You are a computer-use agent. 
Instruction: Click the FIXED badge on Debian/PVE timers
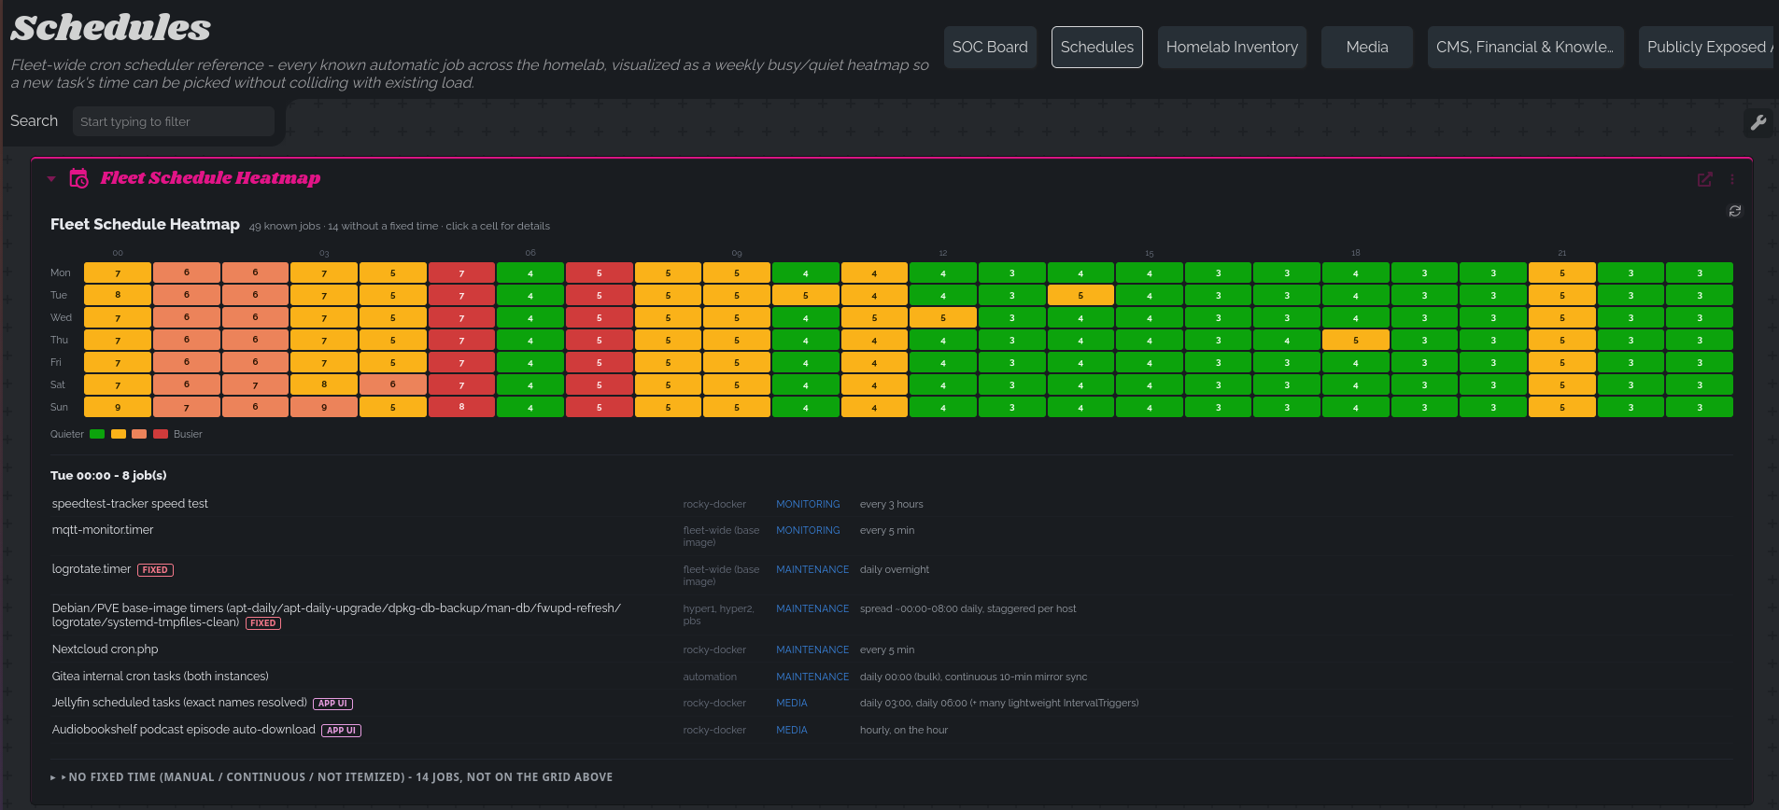tap(263, 623)
